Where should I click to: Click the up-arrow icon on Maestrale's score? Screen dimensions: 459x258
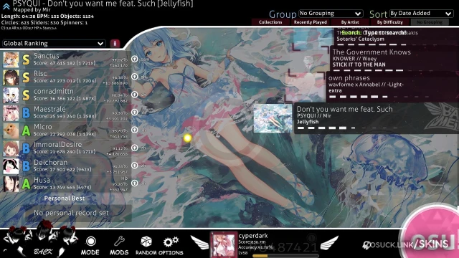tap(134, 112)
